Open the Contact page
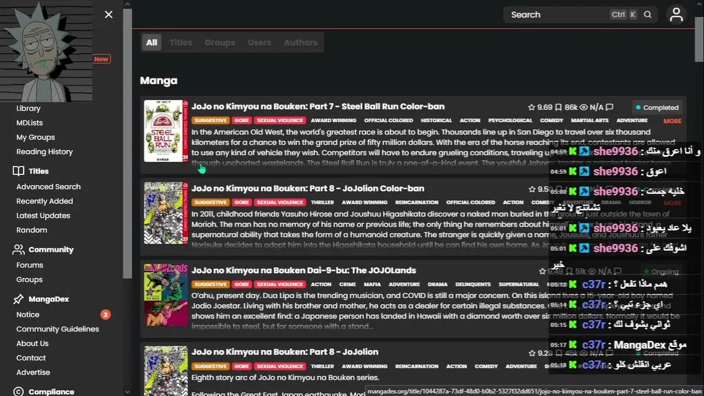The image size is (704, 396). (x=31, y=358)
